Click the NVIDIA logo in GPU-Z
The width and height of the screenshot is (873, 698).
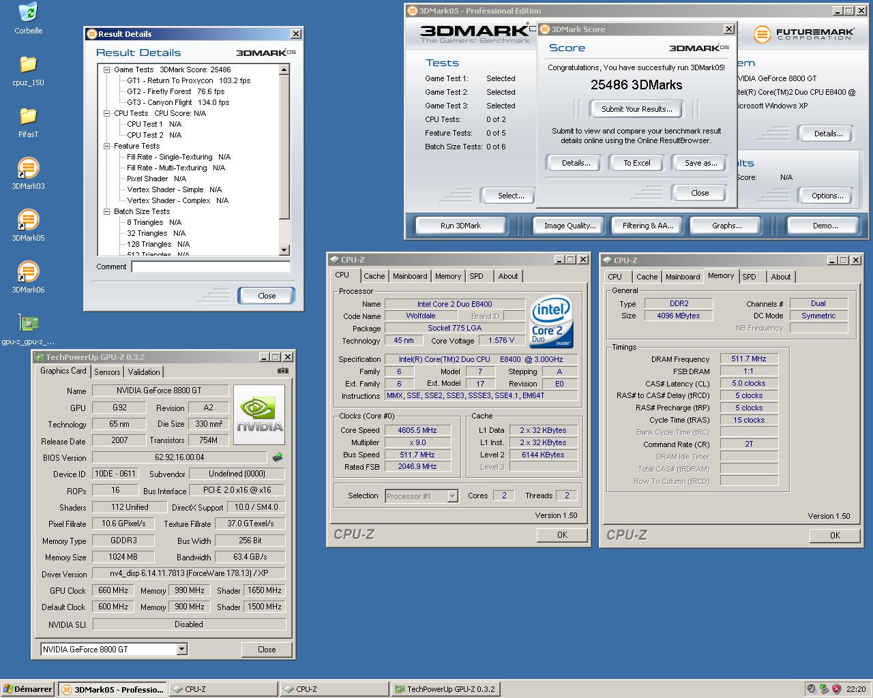point(259,414)
